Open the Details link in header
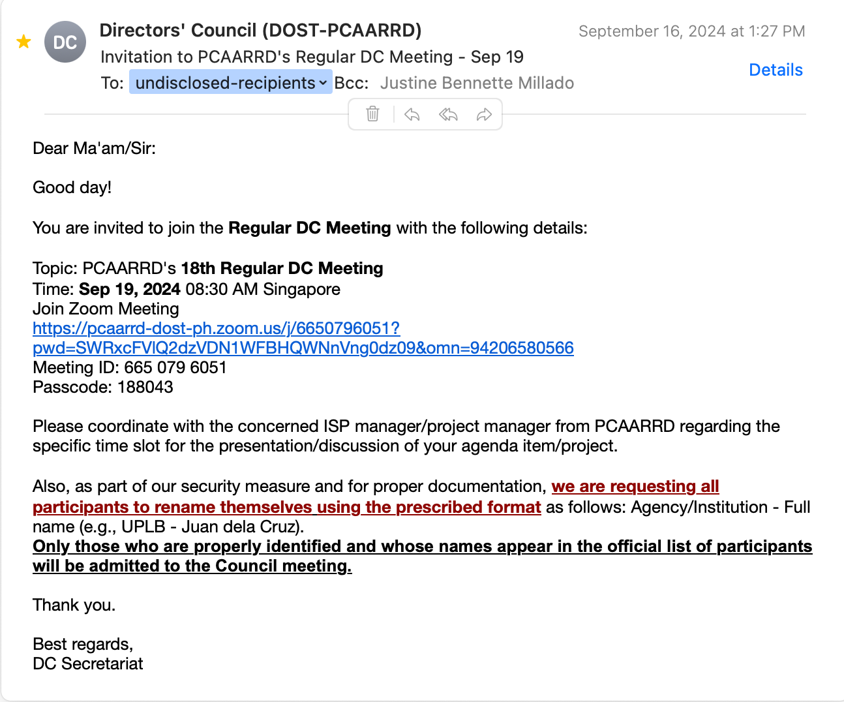 (776, 70)
